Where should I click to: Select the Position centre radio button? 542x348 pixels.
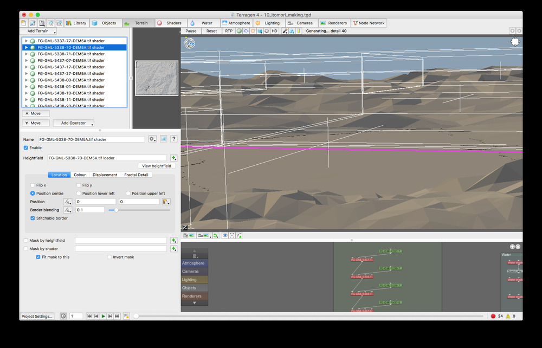coord(33,193)
